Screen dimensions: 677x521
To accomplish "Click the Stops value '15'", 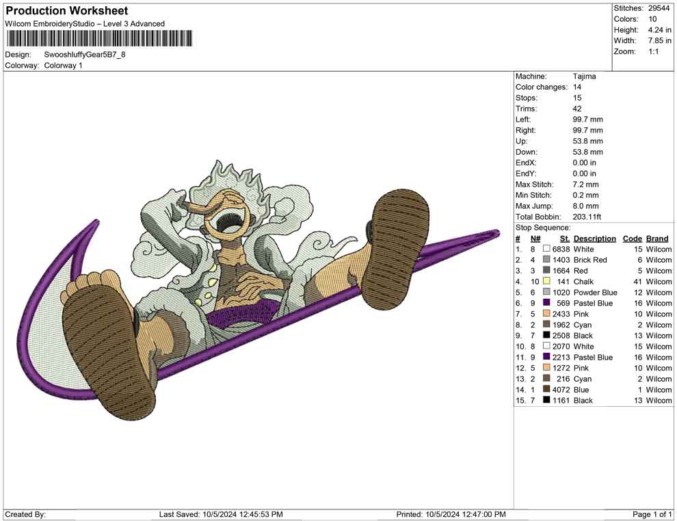I will coord(577,98).
